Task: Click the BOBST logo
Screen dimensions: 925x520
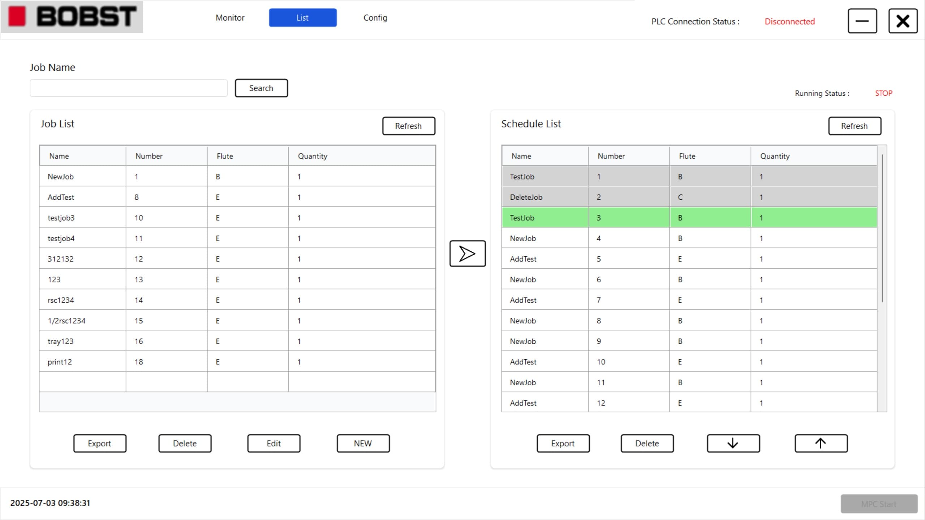Action: tap(72, 17)
